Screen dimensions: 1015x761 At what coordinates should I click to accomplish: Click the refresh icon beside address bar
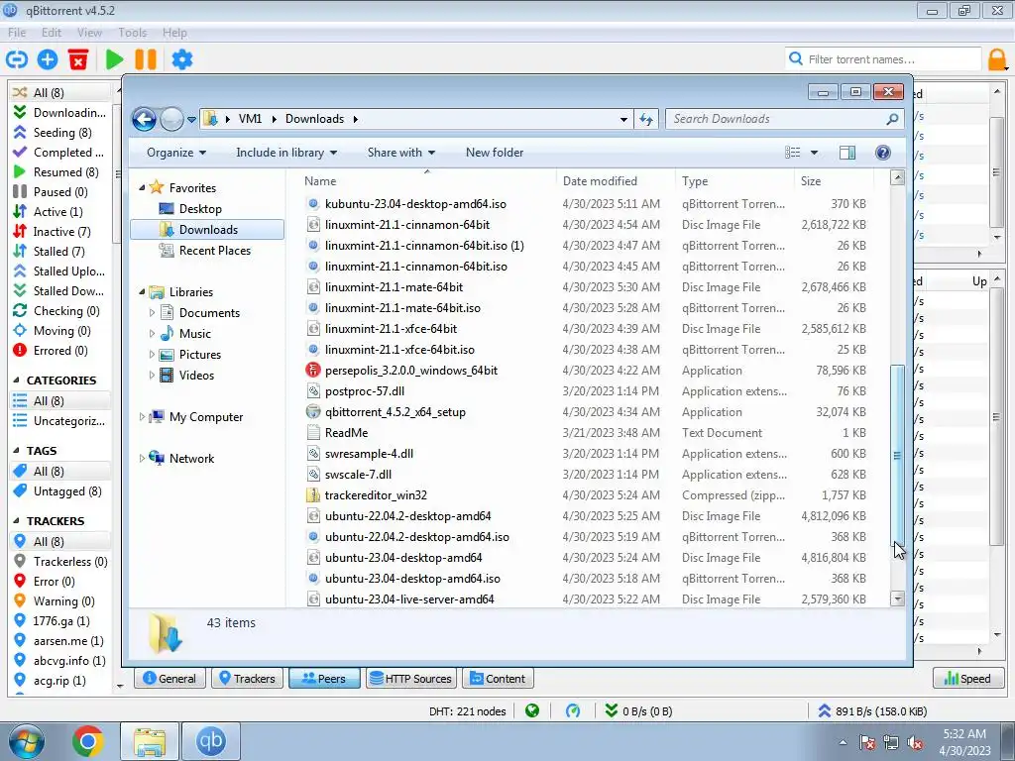pos(646,119)
